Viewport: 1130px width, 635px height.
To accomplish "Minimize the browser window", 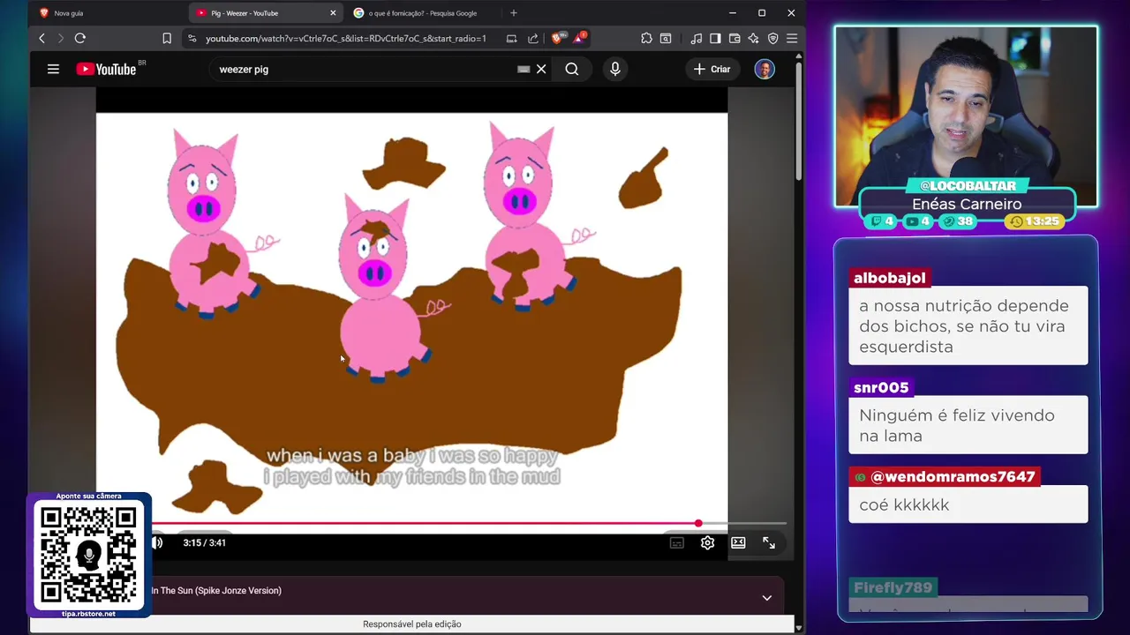I will [732, 13].
